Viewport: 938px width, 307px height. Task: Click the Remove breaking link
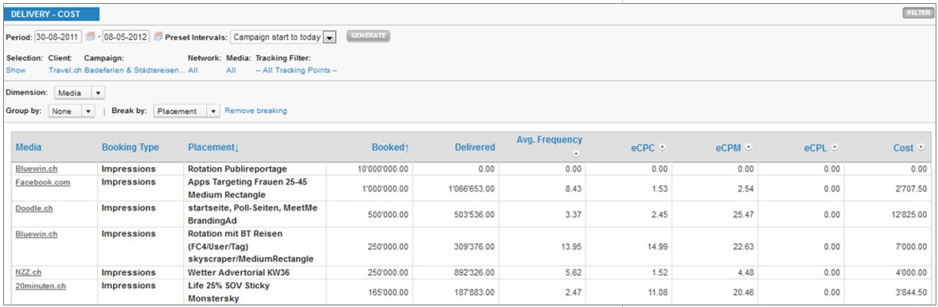coord(255,111)
